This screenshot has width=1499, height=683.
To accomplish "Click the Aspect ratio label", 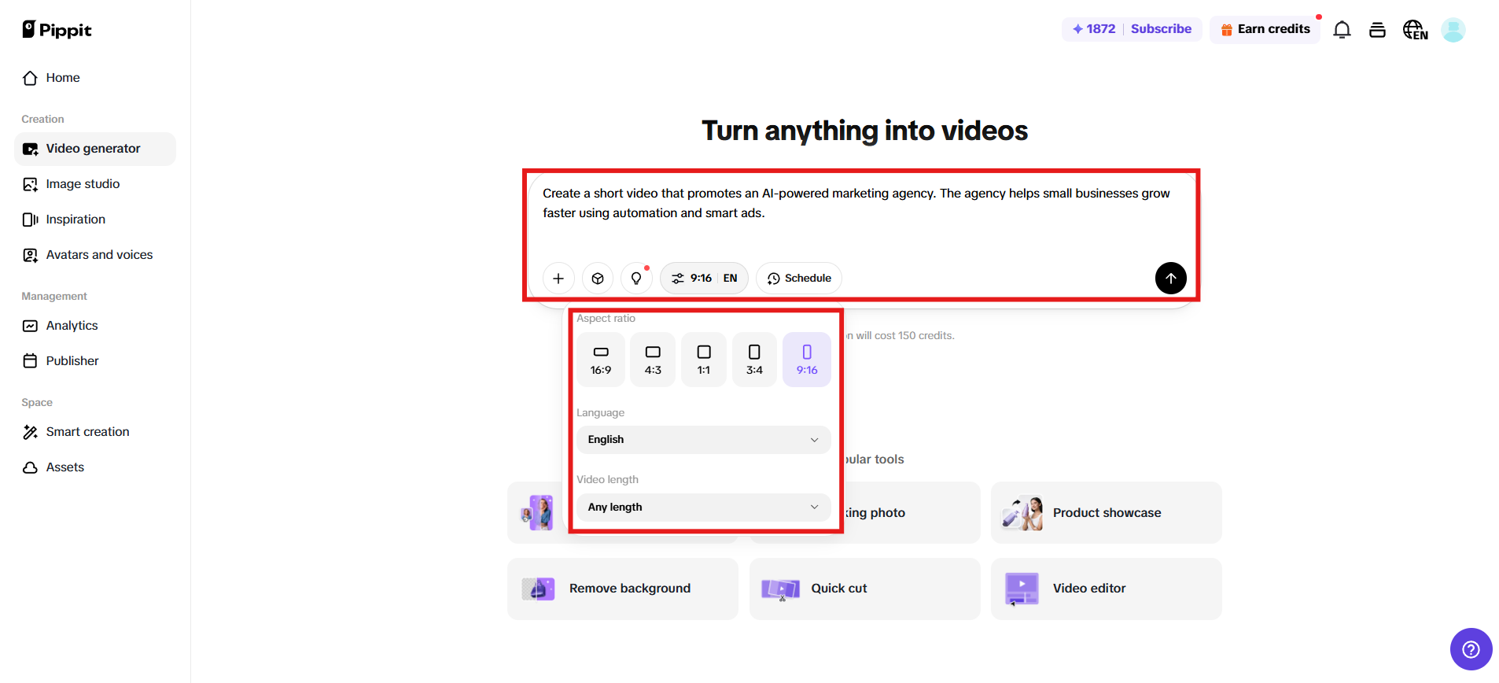I will point(606,319).
